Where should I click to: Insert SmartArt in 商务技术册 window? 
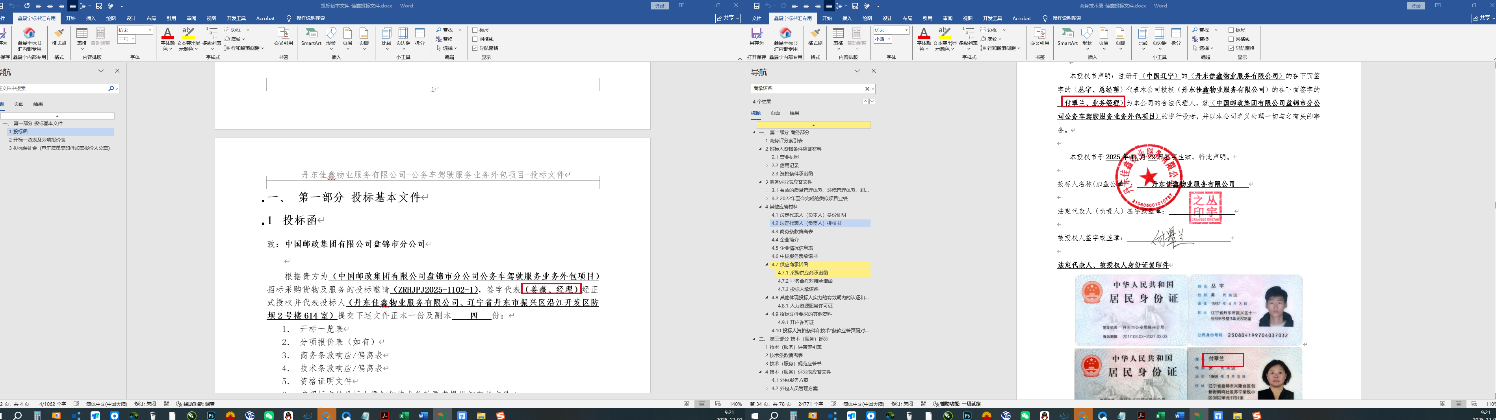pos(1067,36)
